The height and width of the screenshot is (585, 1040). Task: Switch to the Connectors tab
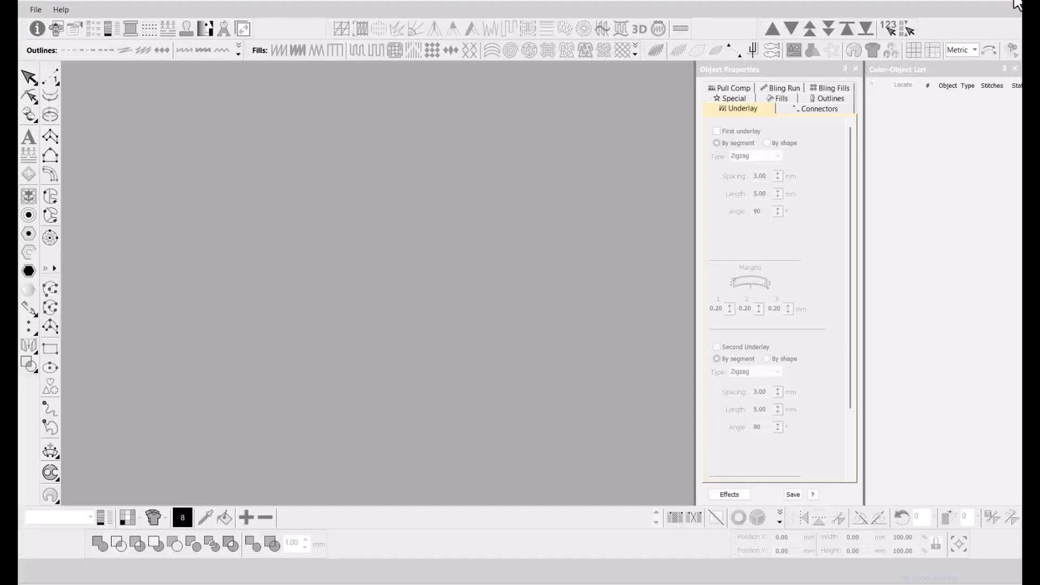[x=815, y=109]
